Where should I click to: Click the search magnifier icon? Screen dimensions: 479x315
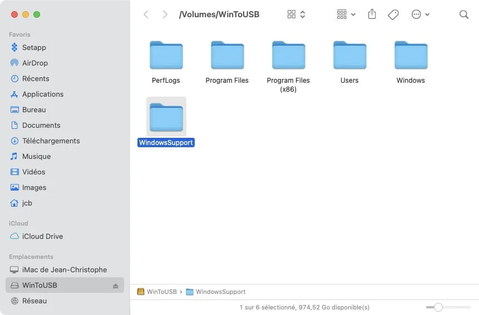[x=464, y=14]
